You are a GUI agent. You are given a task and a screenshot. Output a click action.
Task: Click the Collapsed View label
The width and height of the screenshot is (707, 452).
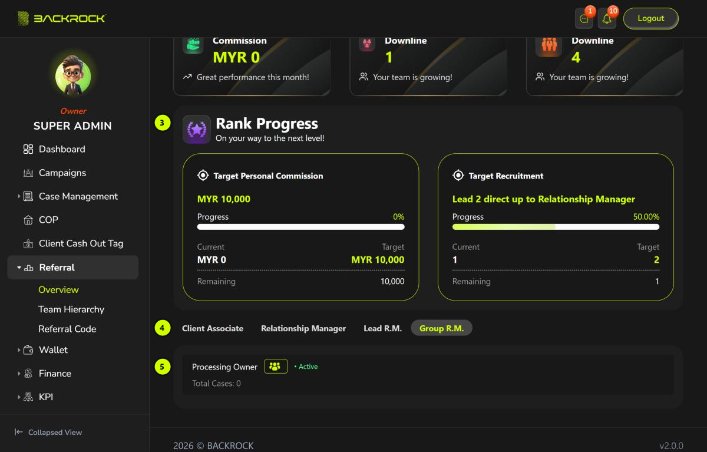[x=55, y=432]
